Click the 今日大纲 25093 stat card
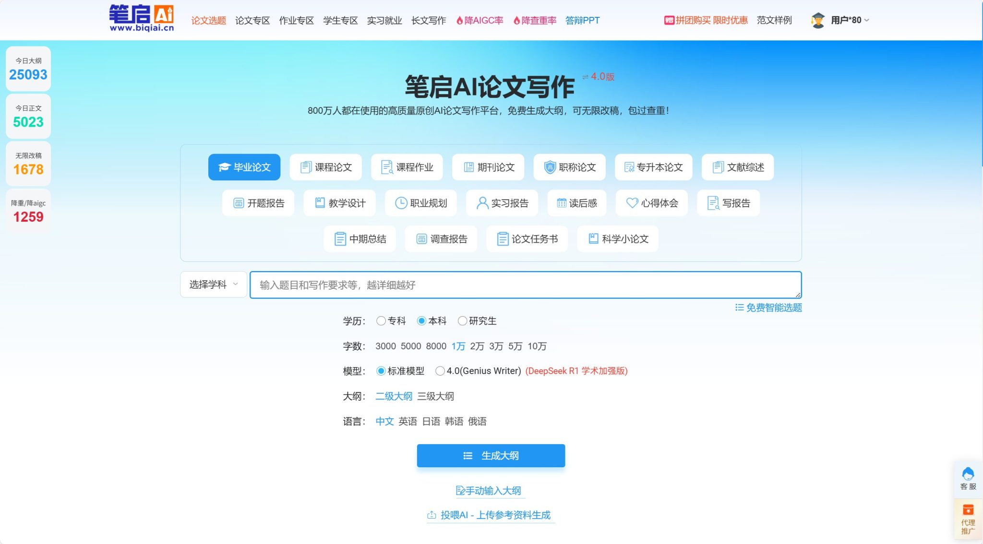983x544 pixels. coord(28,69)
